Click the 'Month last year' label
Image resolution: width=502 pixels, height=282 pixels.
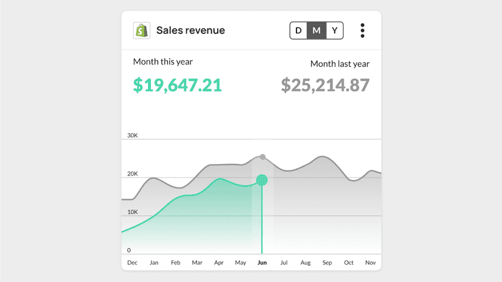click(340, 64)
